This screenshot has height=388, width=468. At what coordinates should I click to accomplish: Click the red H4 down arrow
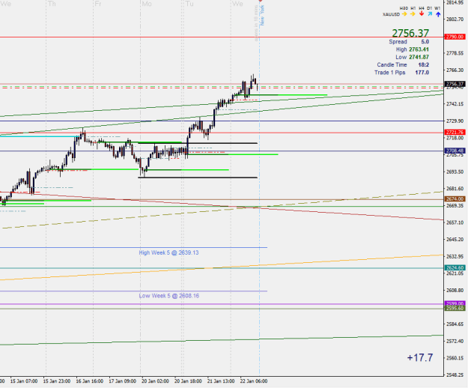(x=422, y=13)
